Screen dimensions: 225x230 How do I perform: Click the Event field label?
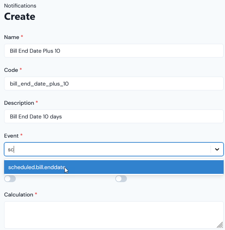[x=11, y=136]
